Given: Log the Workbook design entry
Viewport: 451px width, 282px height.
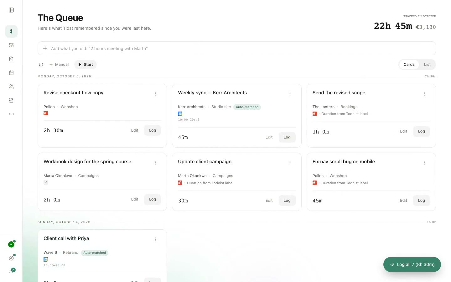Looking at the screenshot, I should tap(153, 199).
